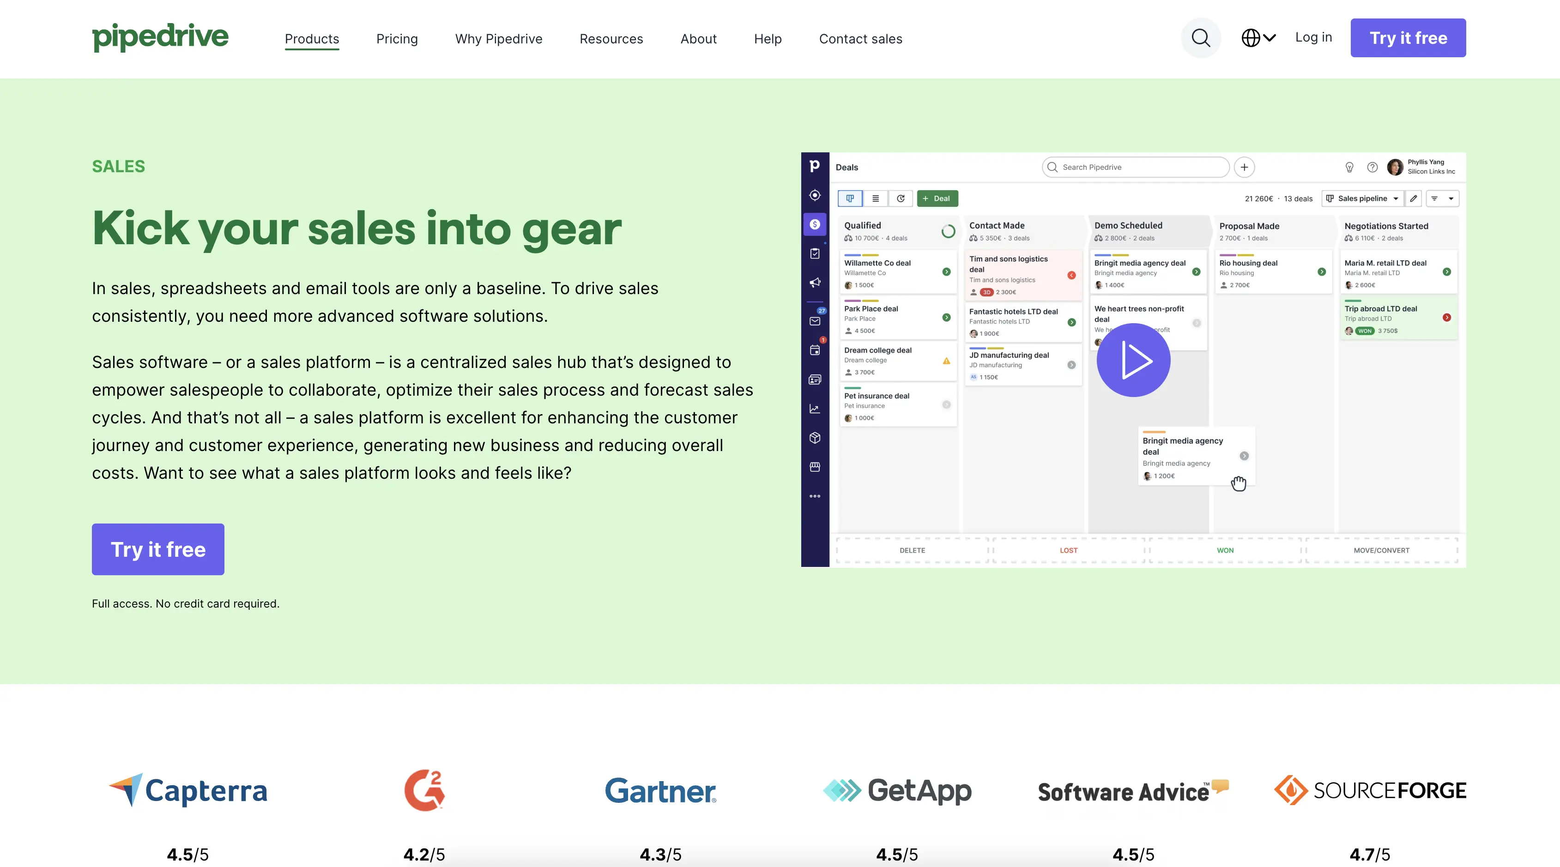Image resolution: width=1560 pixels, height=867 pixels.
Task: Click the products box sidebar icon
Action: (x=815, y=438)
